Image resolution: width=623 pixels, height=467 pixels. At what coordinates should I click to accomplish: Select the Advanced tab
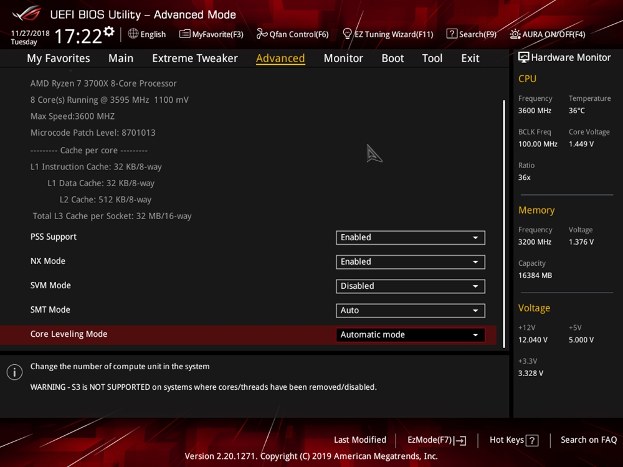tap(280, 59)
